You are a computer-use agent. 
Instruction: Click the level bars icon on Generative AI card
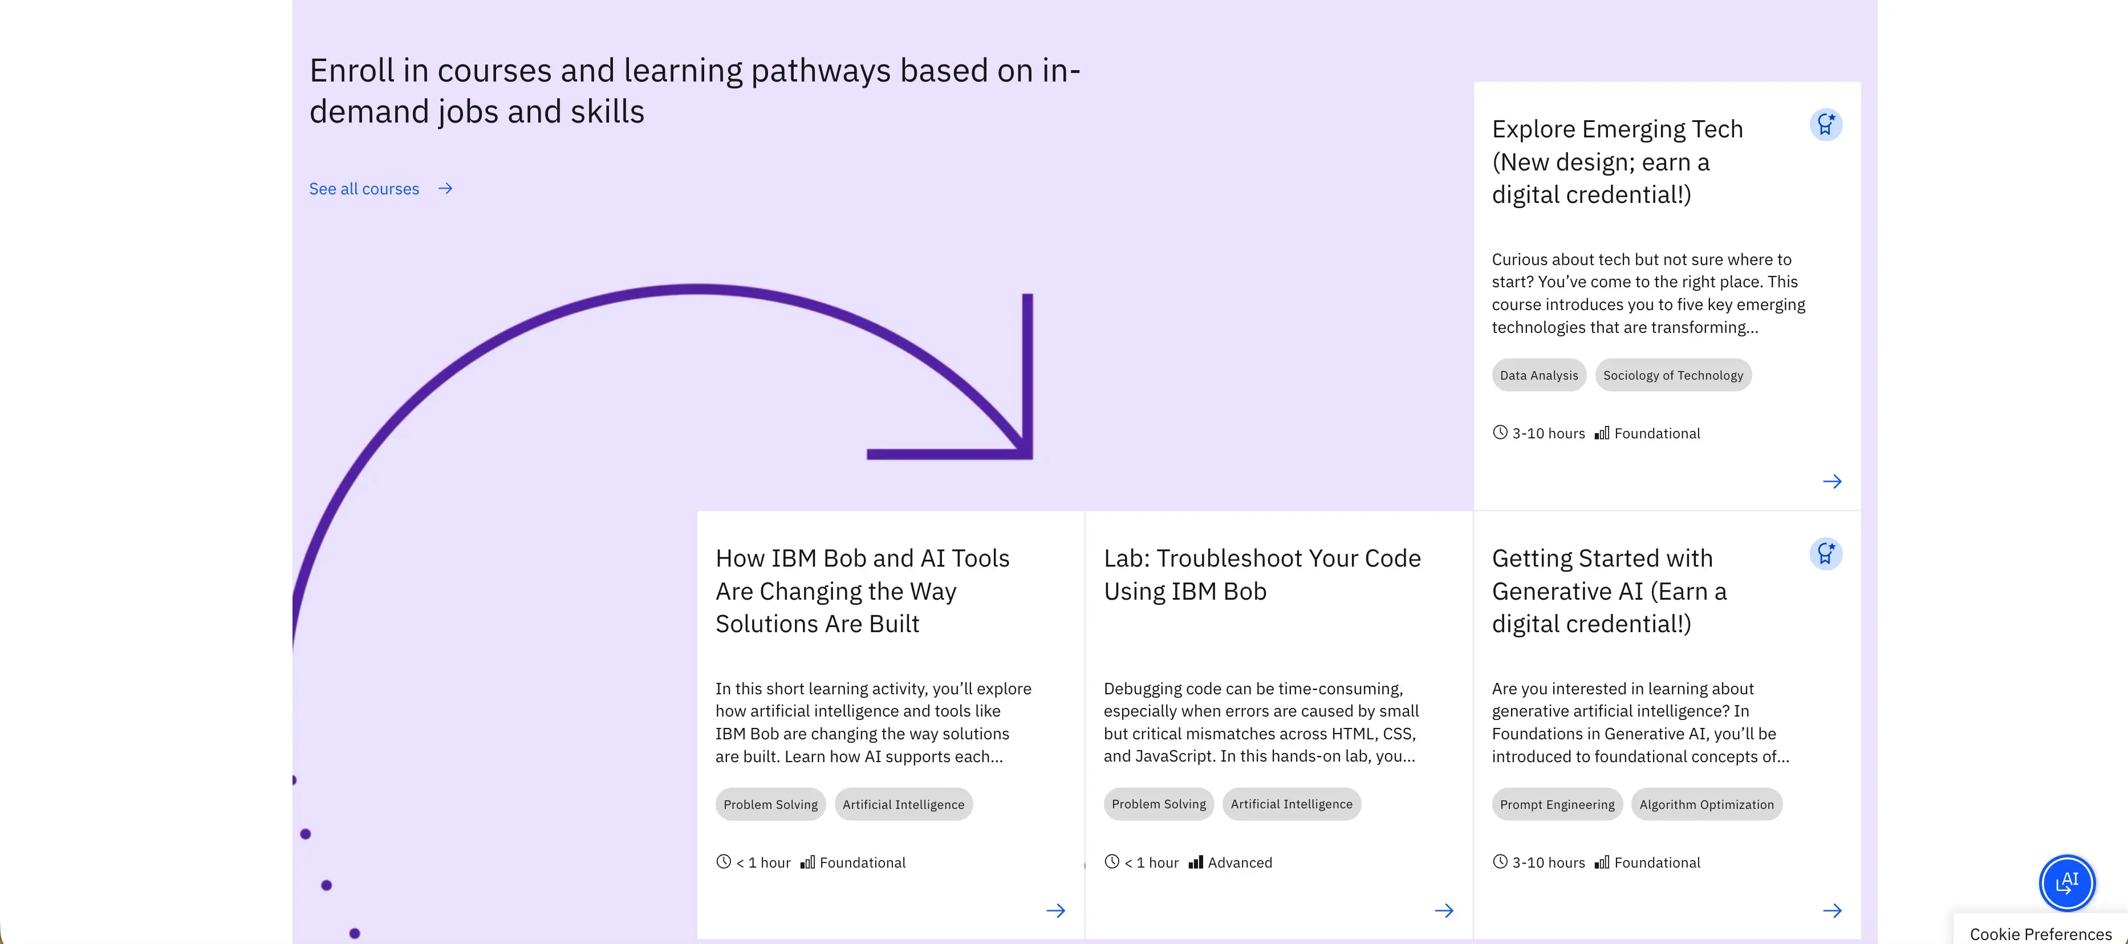[1602, 862]
